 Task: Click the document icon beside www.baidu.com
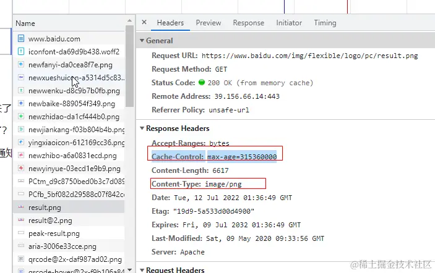tap(21, 38)
